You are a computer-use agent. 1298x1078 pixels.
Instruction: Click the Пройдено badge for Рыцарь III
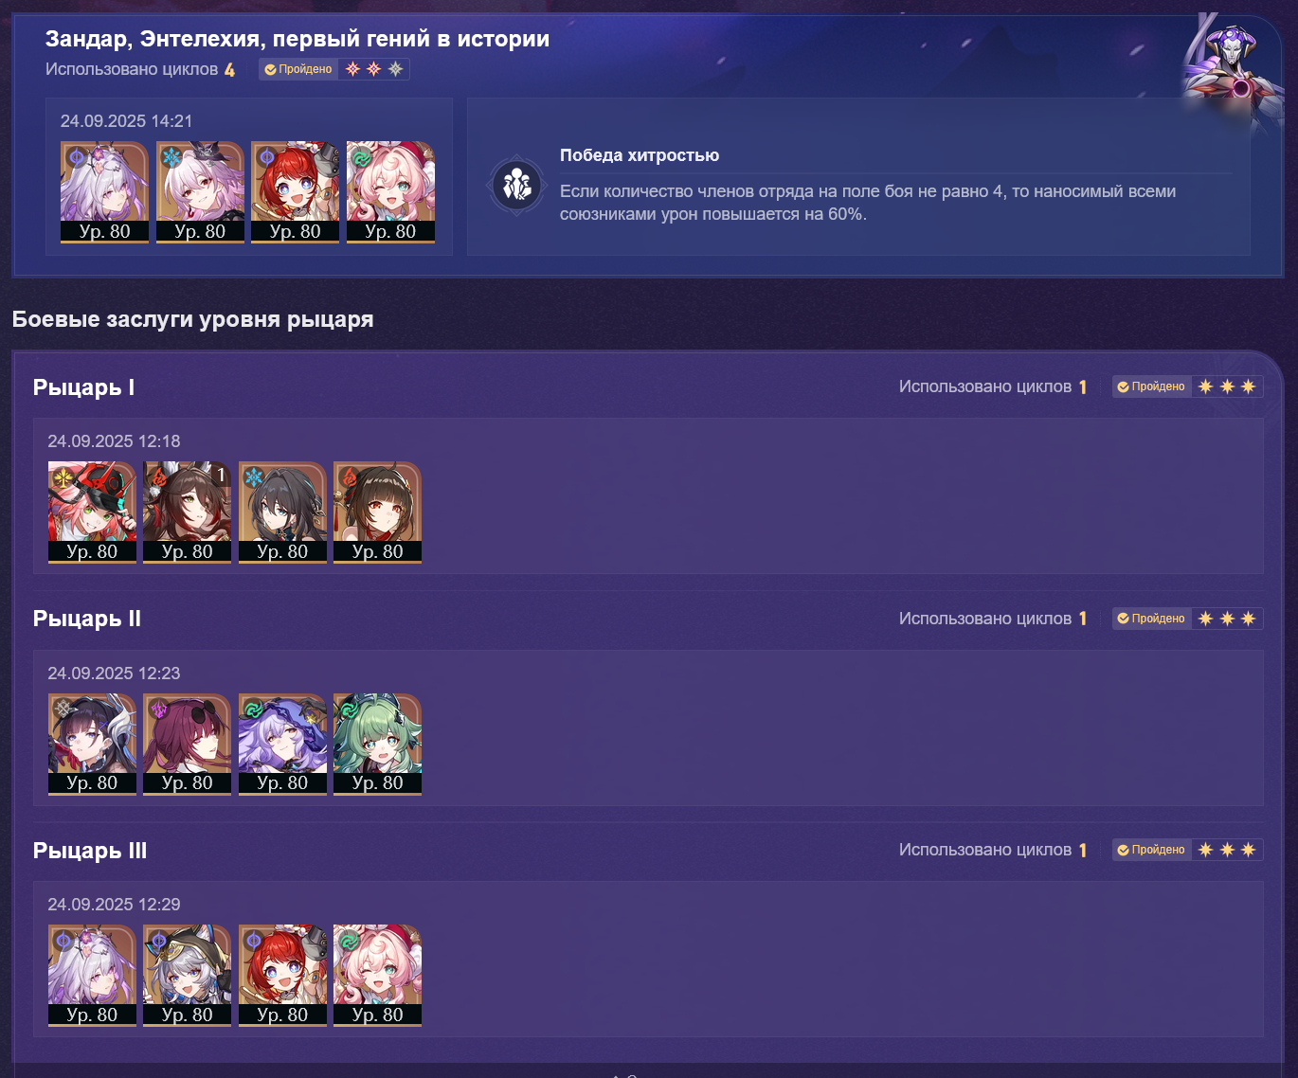pos(1152,850)
